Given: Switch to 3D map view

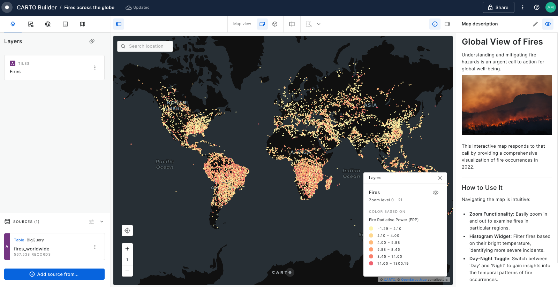Looking at the screenshot, I should pyautogui.click(x=275, y=24).
